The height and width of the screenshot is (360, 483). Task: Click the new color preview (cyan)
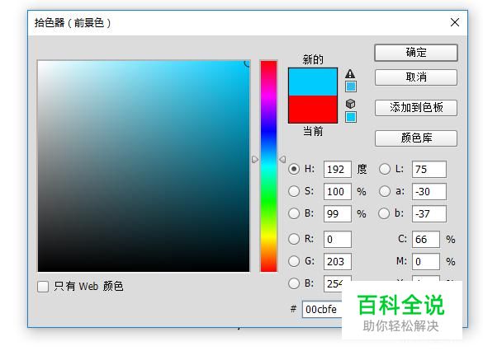pos(313,82)
